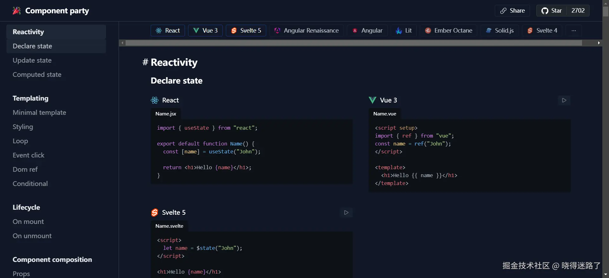Screen dimensions: 609x278
Task: Open Computed state in sidebar
Action: click(x=37, y=75)
